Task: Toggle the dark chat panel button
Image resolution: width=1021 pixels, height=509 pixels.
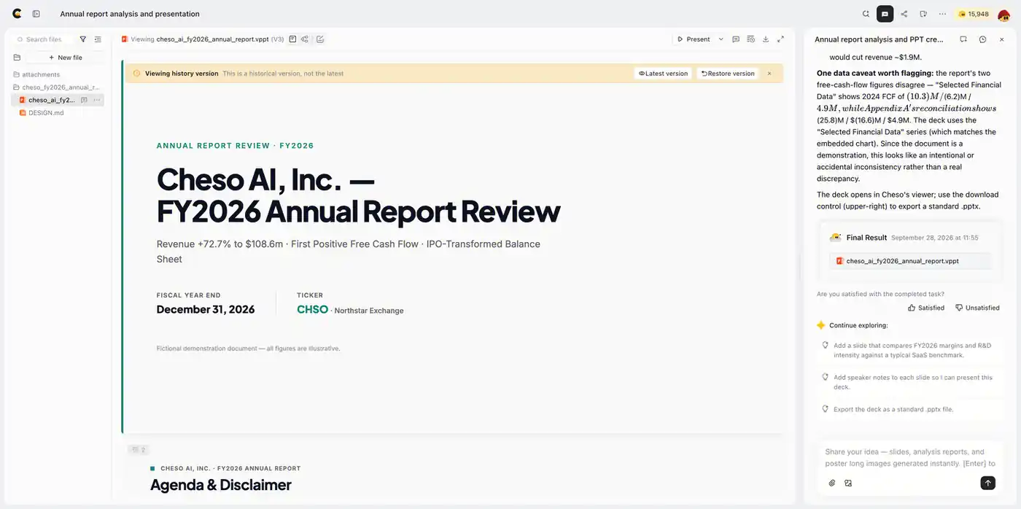Action: [885, 14]
